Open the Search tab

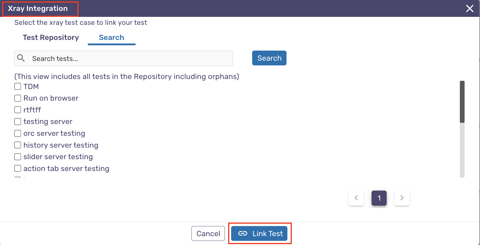coord(111,38)
